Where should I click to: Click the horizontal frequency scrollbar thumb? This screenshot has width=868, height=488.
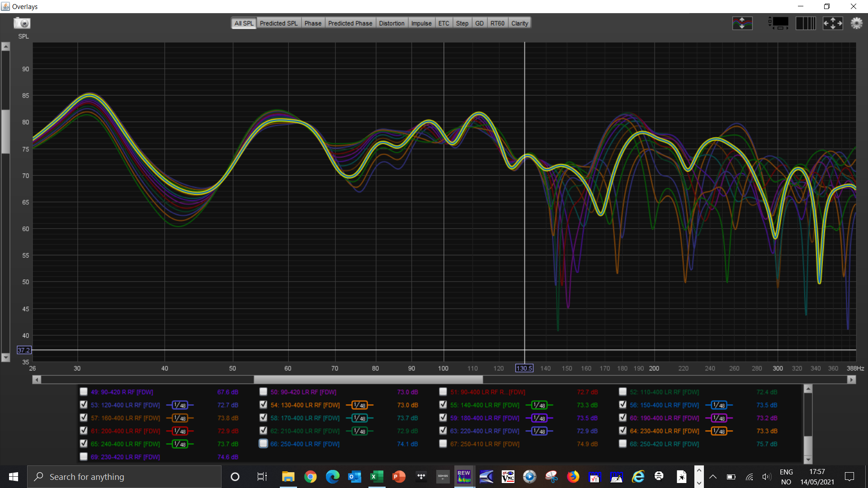pyautogui.click(x=368, y=380)
